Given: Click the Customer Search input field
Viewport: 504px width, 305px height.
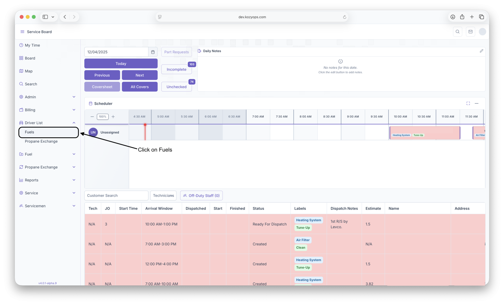Looking at the screenshot, I should coord(116,196).
